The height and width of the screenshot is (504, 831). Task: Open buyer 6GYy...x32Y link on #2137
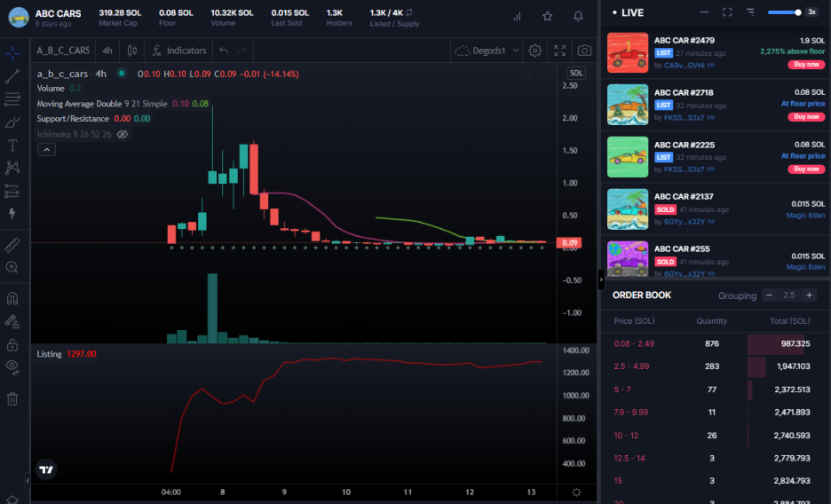coord(689,221)
